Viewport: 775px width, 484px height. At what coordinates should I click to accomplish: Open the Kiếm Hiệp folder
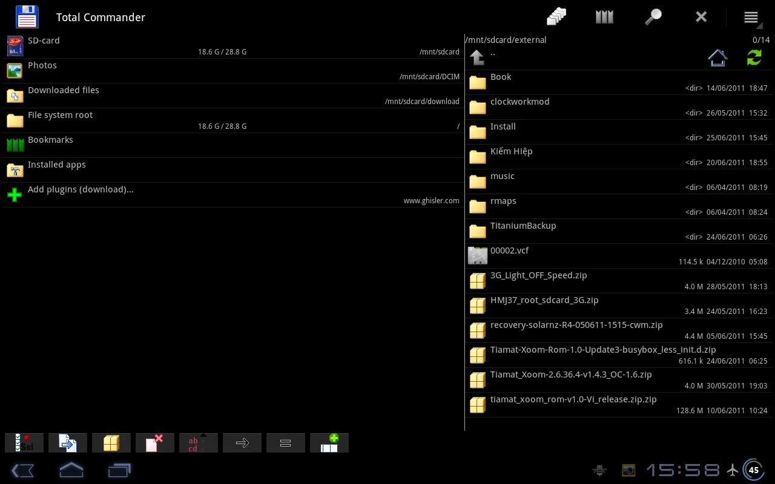(x=618, y=157)
